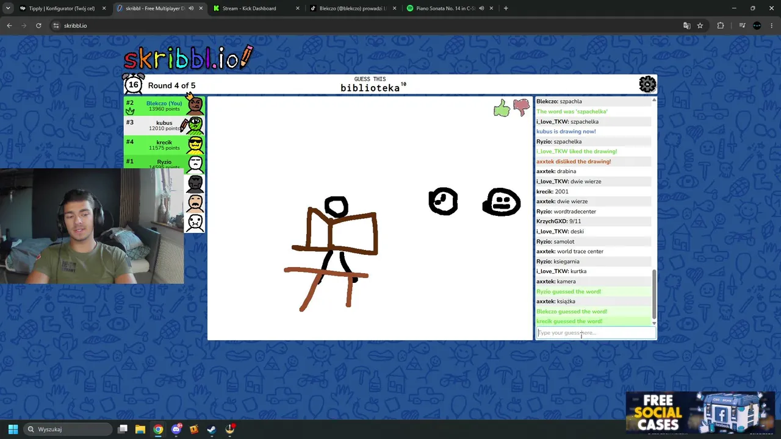Viewport: 781px width, 439px height.
Task: Close the Tipply Konfigurator tab
Action: 104,9
